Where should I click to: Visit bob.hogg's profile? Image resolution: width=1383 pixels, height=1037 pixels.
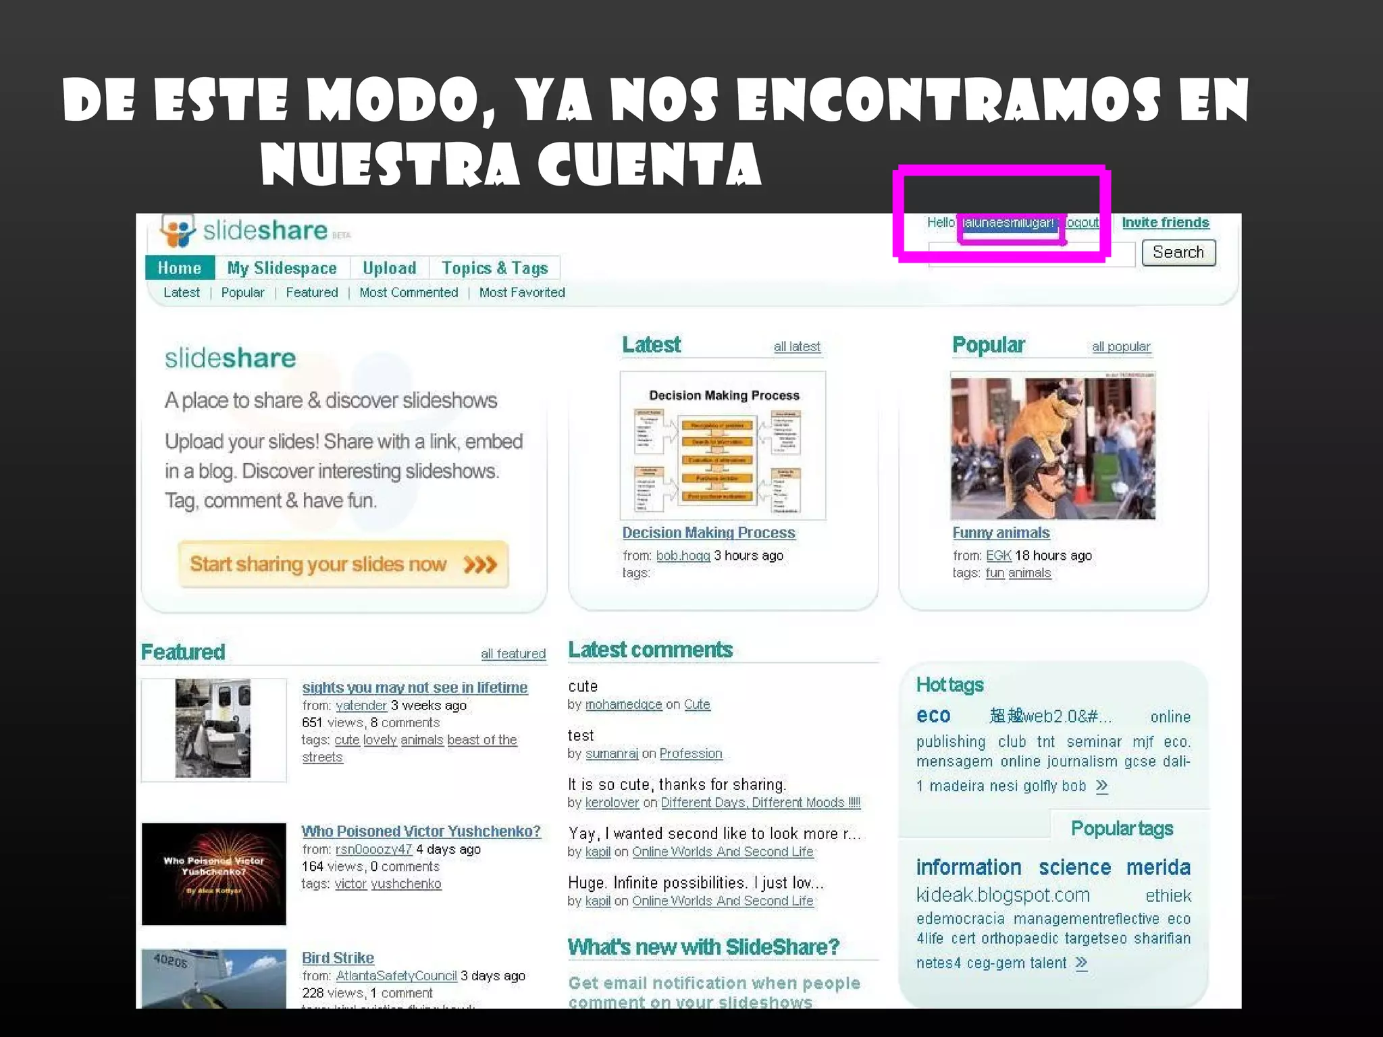683,556
